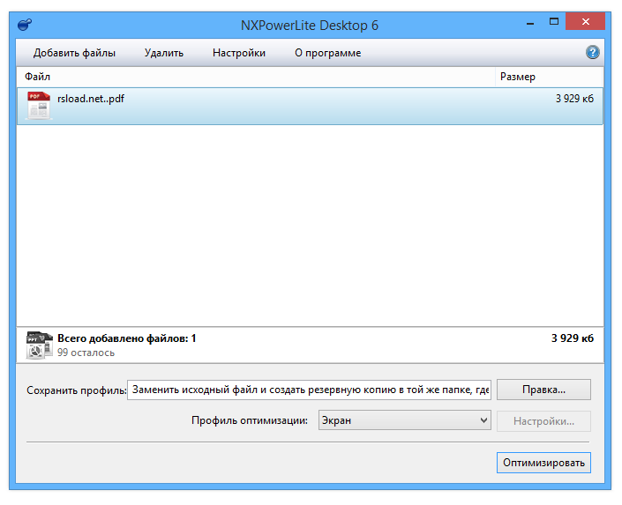Click the Правка... button
Image resolution: width=622 pixels, height=505 pixels.
(543, 390)
